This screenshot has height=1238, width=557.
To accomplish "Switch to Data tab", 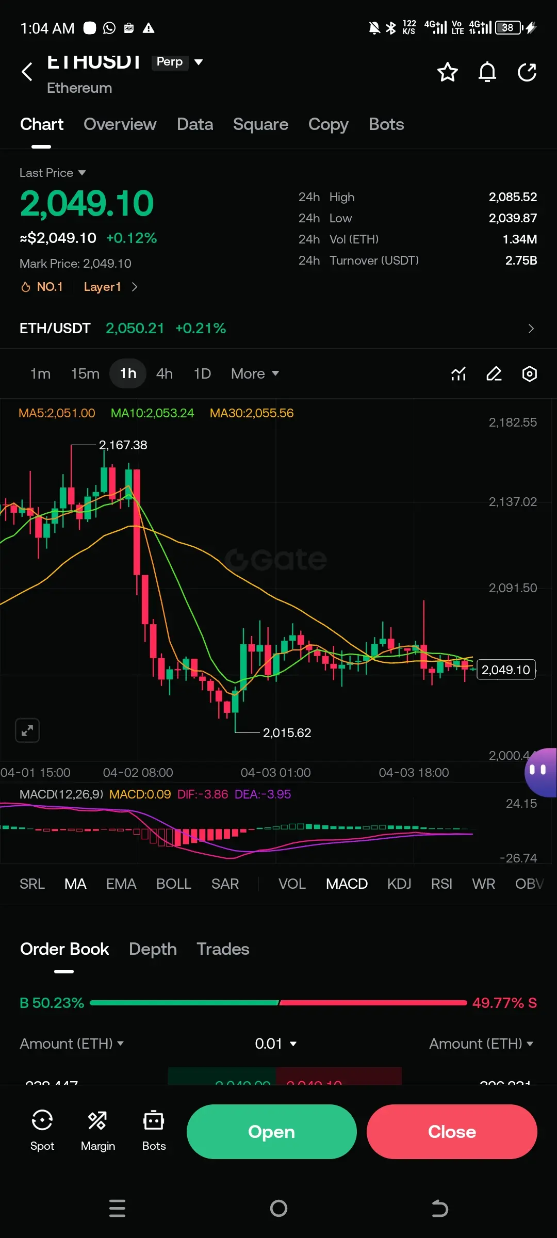I will click(x=195, y=124).
